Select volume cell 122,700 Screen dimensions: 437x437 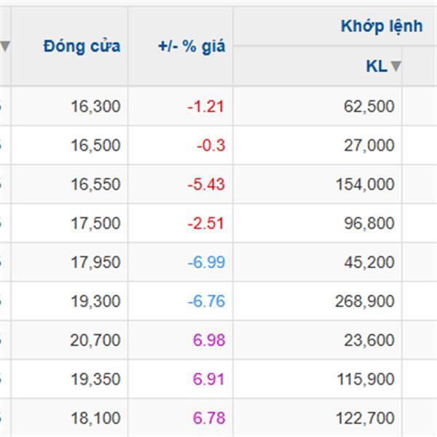(x=365, y=418)
